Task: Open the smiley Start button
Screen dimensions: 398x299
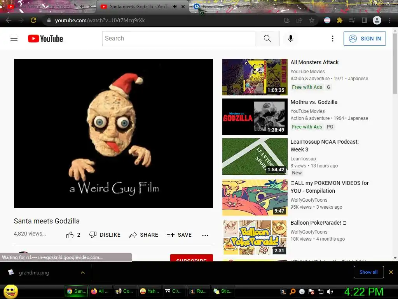Action: click(10, 292)
